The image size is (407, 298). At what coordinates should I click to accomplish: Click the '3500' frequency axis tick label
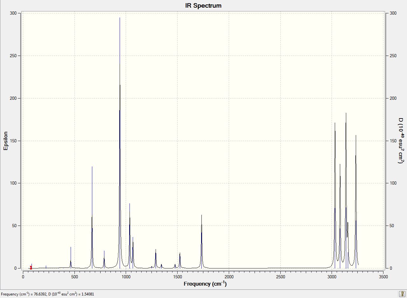[x=383, y=277]
